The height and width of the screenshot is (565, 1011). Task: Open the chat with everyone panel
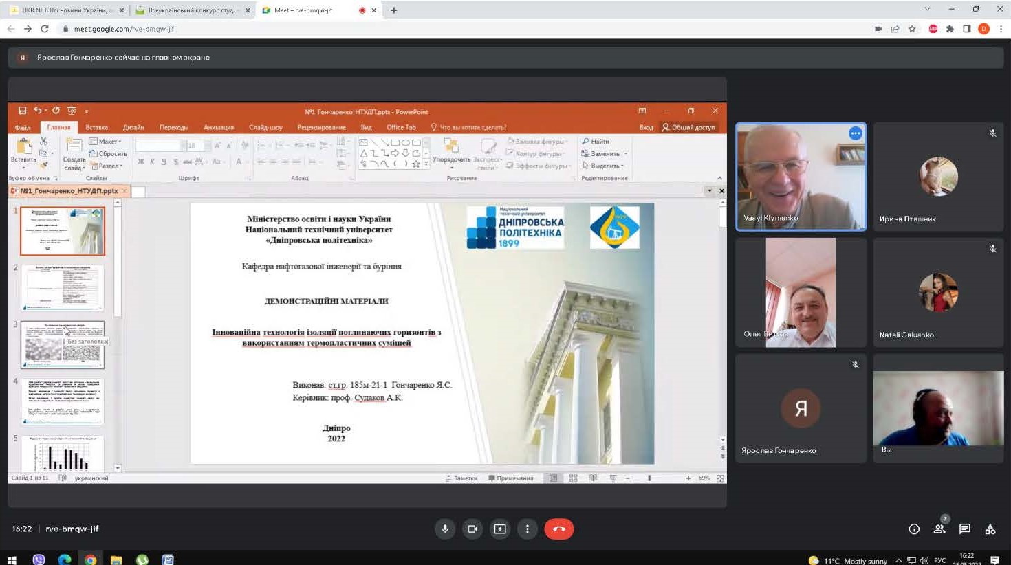click(965, 529)
